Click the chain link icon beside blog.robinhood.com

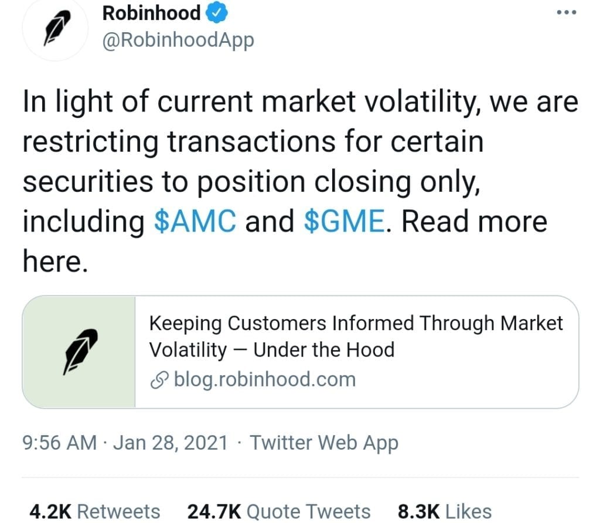159,380
